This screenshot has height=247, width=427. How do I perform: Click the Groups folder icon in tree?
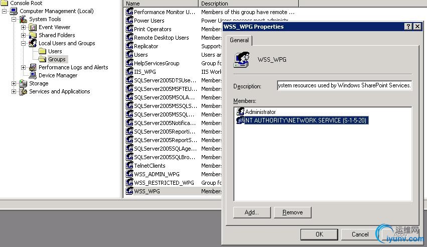click(42, 59)
